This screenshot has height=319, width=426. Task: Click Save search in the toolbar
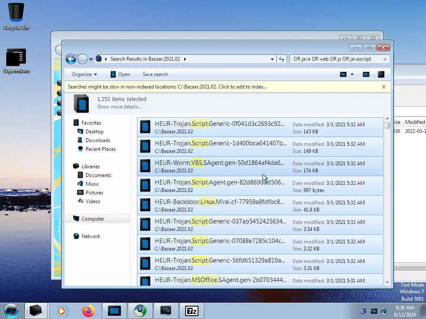(155, 74)
